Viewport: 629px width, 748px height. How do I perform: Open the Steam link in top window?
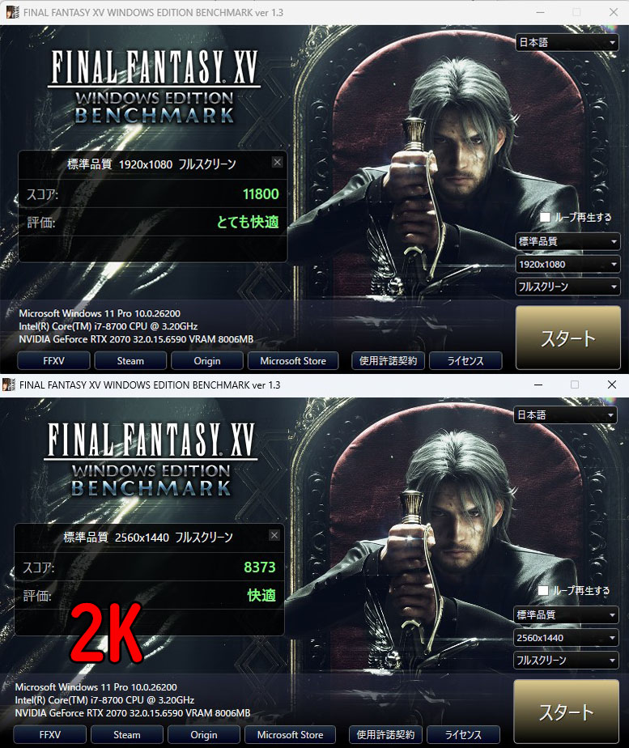point(130,361)
